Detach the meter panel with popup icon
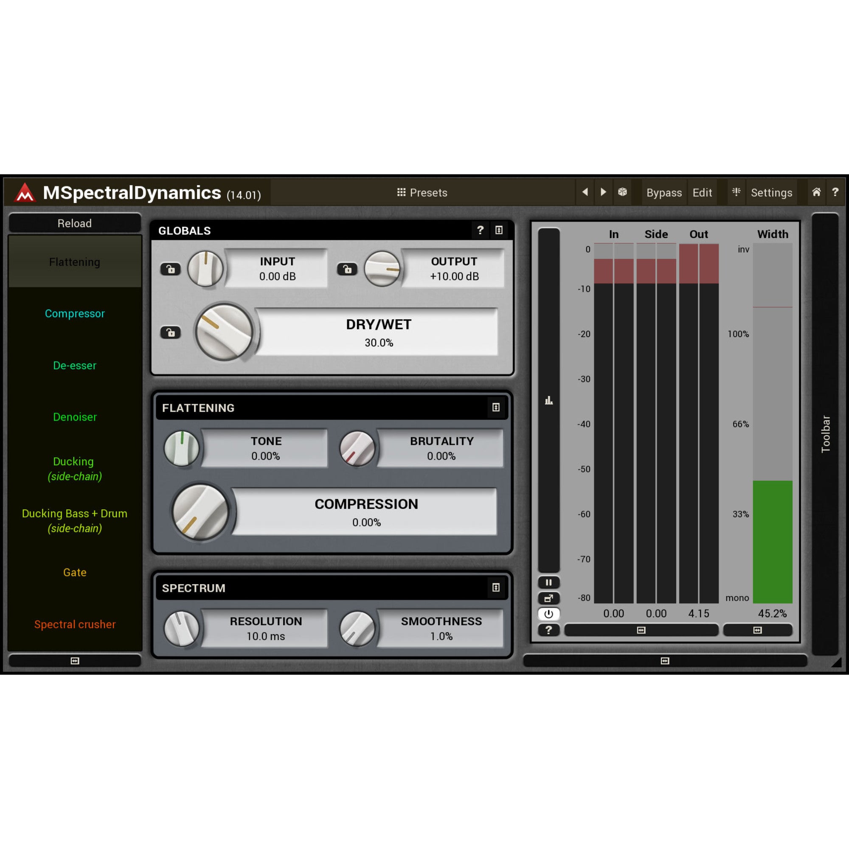This screenshot has width=849, height=849. pyautogui.click(x=549, y=598)
